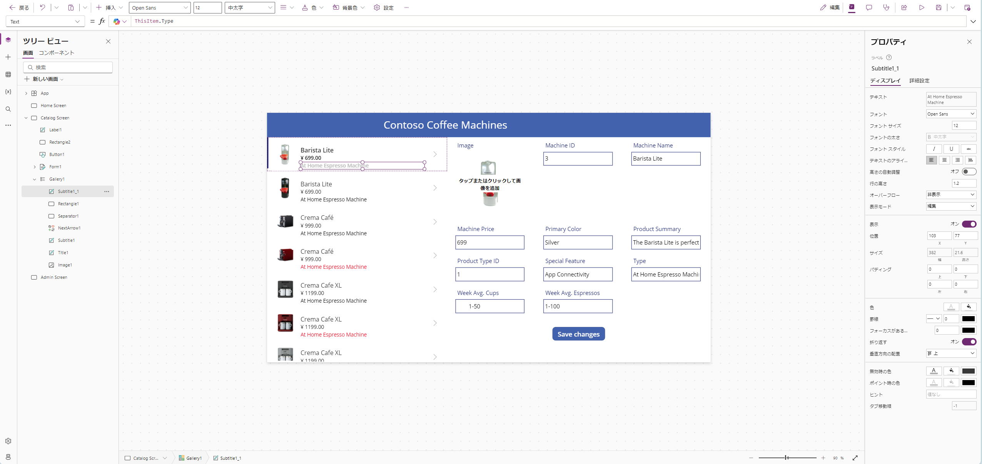Set left text alignment in Properties
The width and height of the screenshot is (982, 464).
[932, 160]
